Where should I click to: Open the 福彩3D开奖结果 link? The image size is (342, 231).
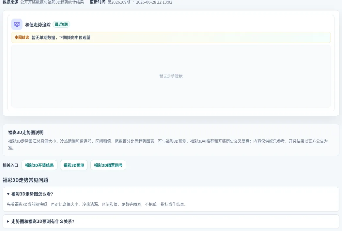click(39, 165)
